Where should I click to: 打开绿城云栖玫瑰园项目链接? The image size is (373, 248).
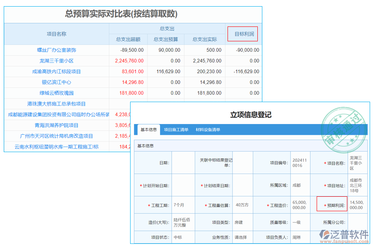tap(56, 93)
